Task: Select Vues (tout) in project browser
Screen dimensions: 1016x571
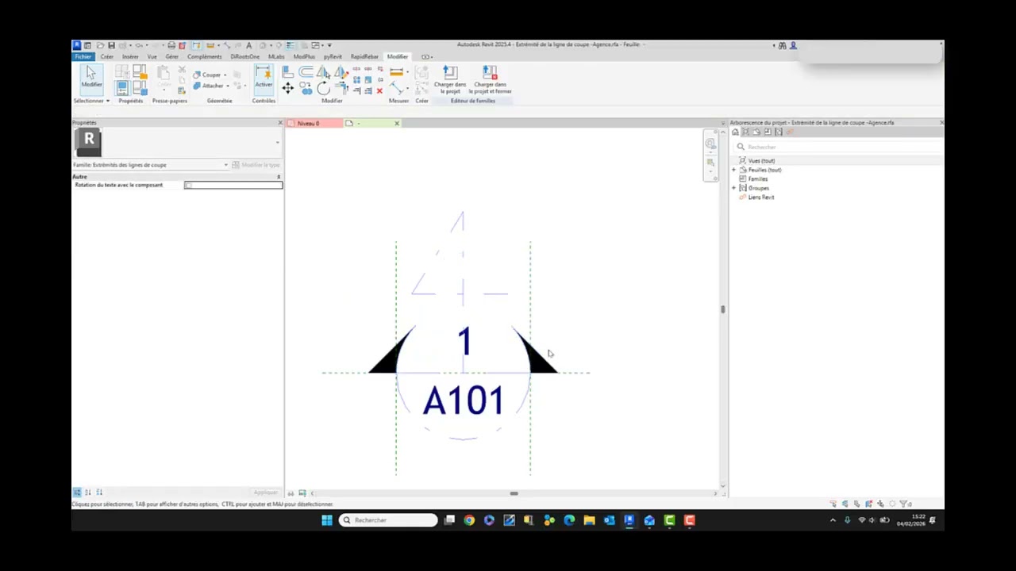Action: click(x=761, y=161)
